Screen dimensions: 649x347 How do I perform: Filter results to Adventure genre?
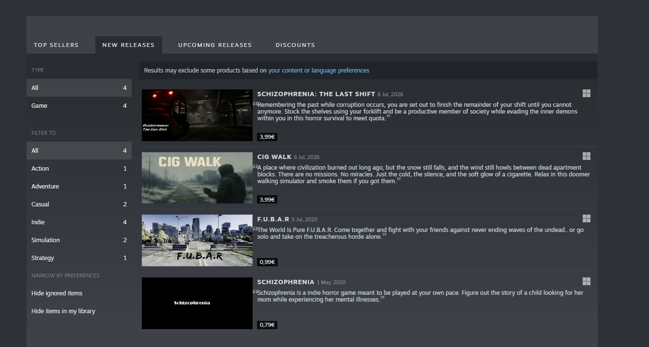click(79, 187)
